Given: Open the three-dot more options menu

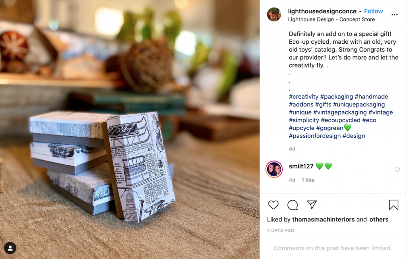Looking at the screenshot, I should [395, 15].
